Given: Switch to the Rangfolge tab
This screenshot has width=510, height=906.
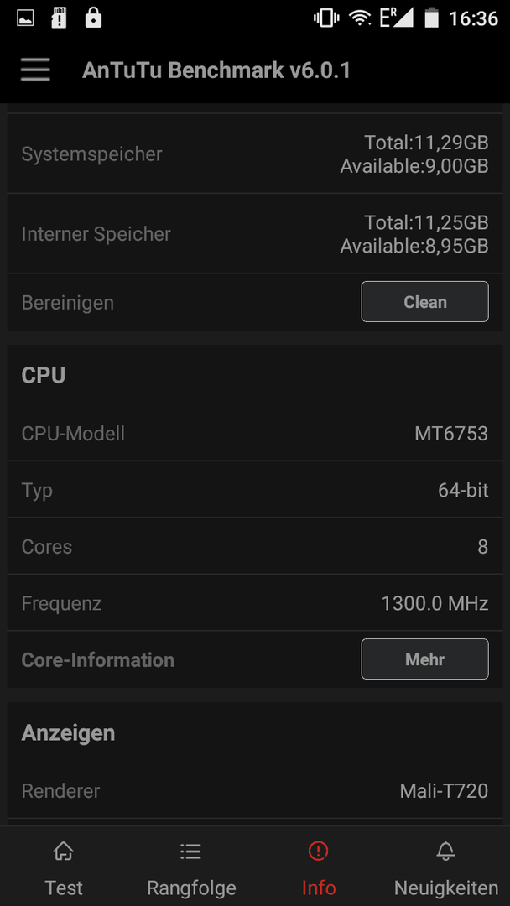Looking at the screenshot, I should [x=191, y=866].
